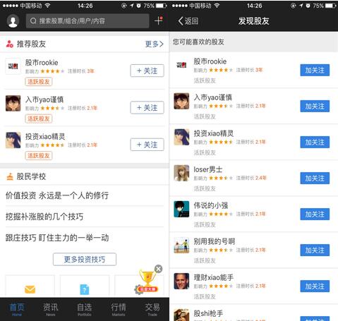Tap the yellow envelope message icon
The height and width of the screenshot is (321, 338).
[30, 289]
